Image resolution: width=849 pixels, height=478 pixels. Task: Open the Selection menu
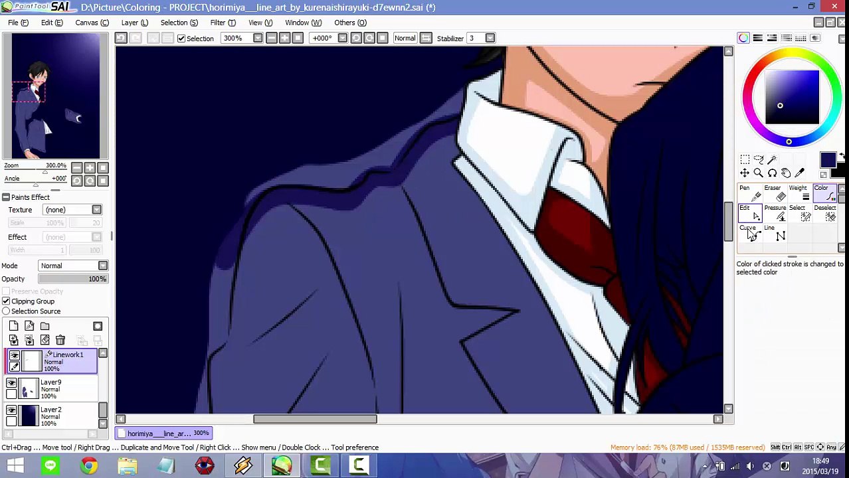tap(179, 23)
